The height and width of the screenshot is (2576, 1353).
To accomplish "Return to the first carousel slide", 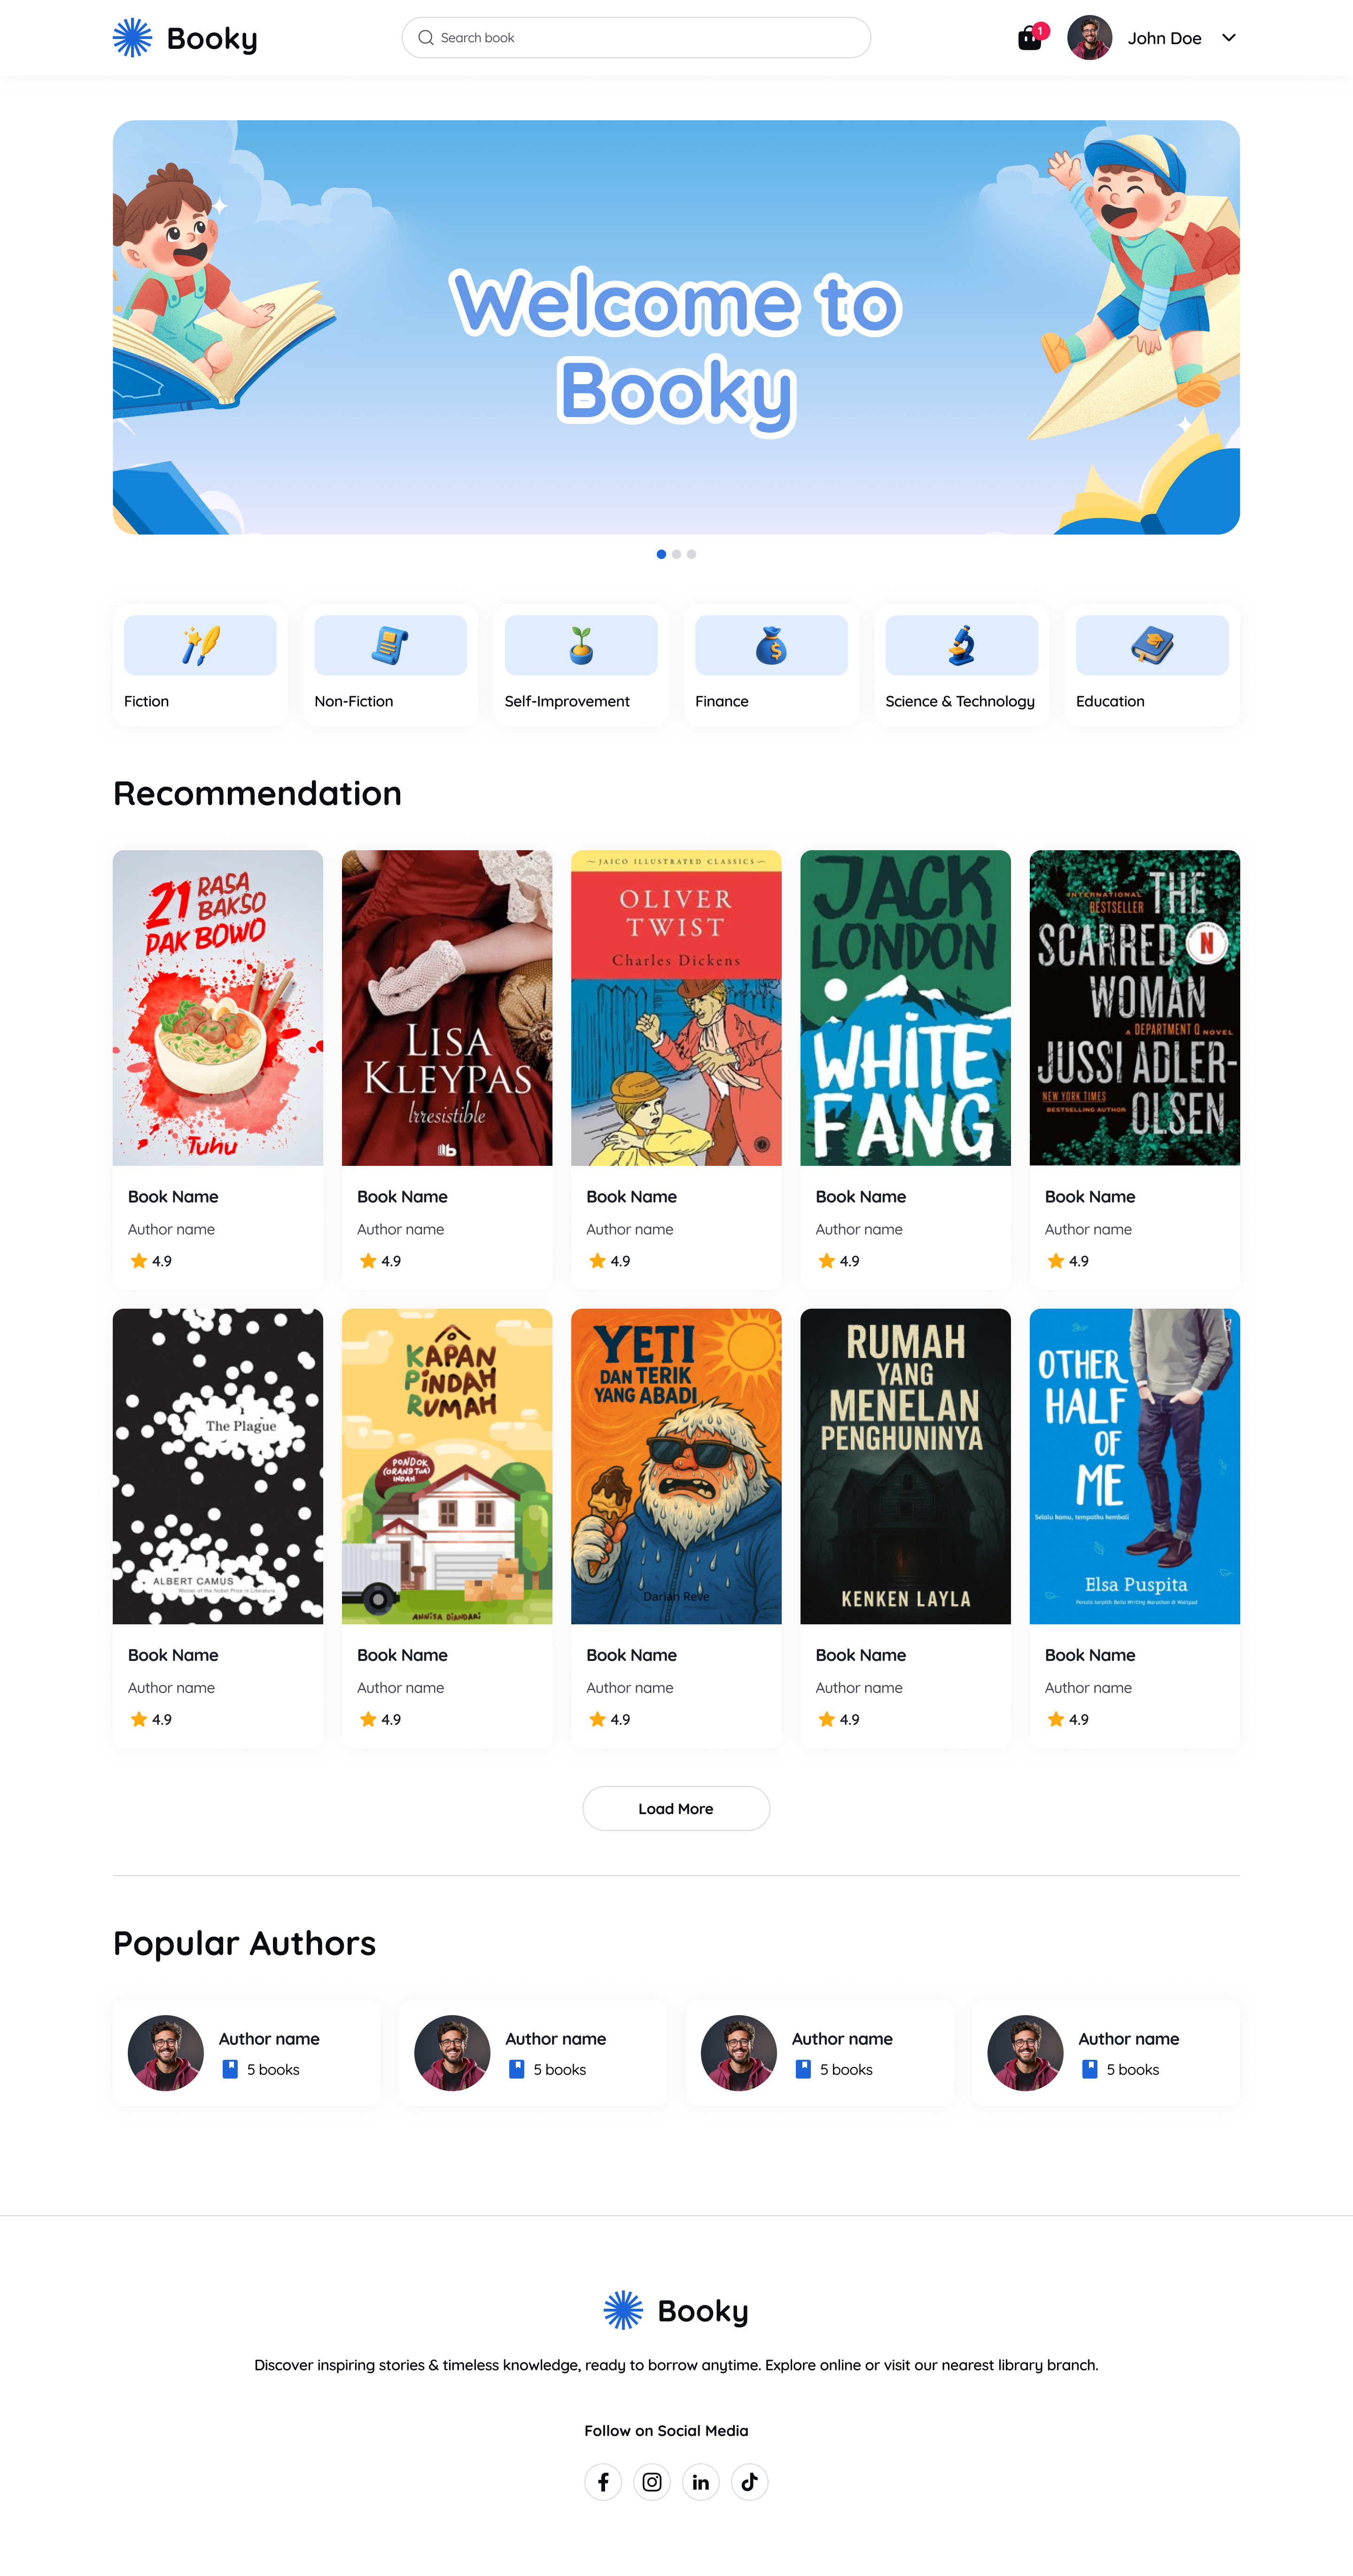I will coord(661,553).
